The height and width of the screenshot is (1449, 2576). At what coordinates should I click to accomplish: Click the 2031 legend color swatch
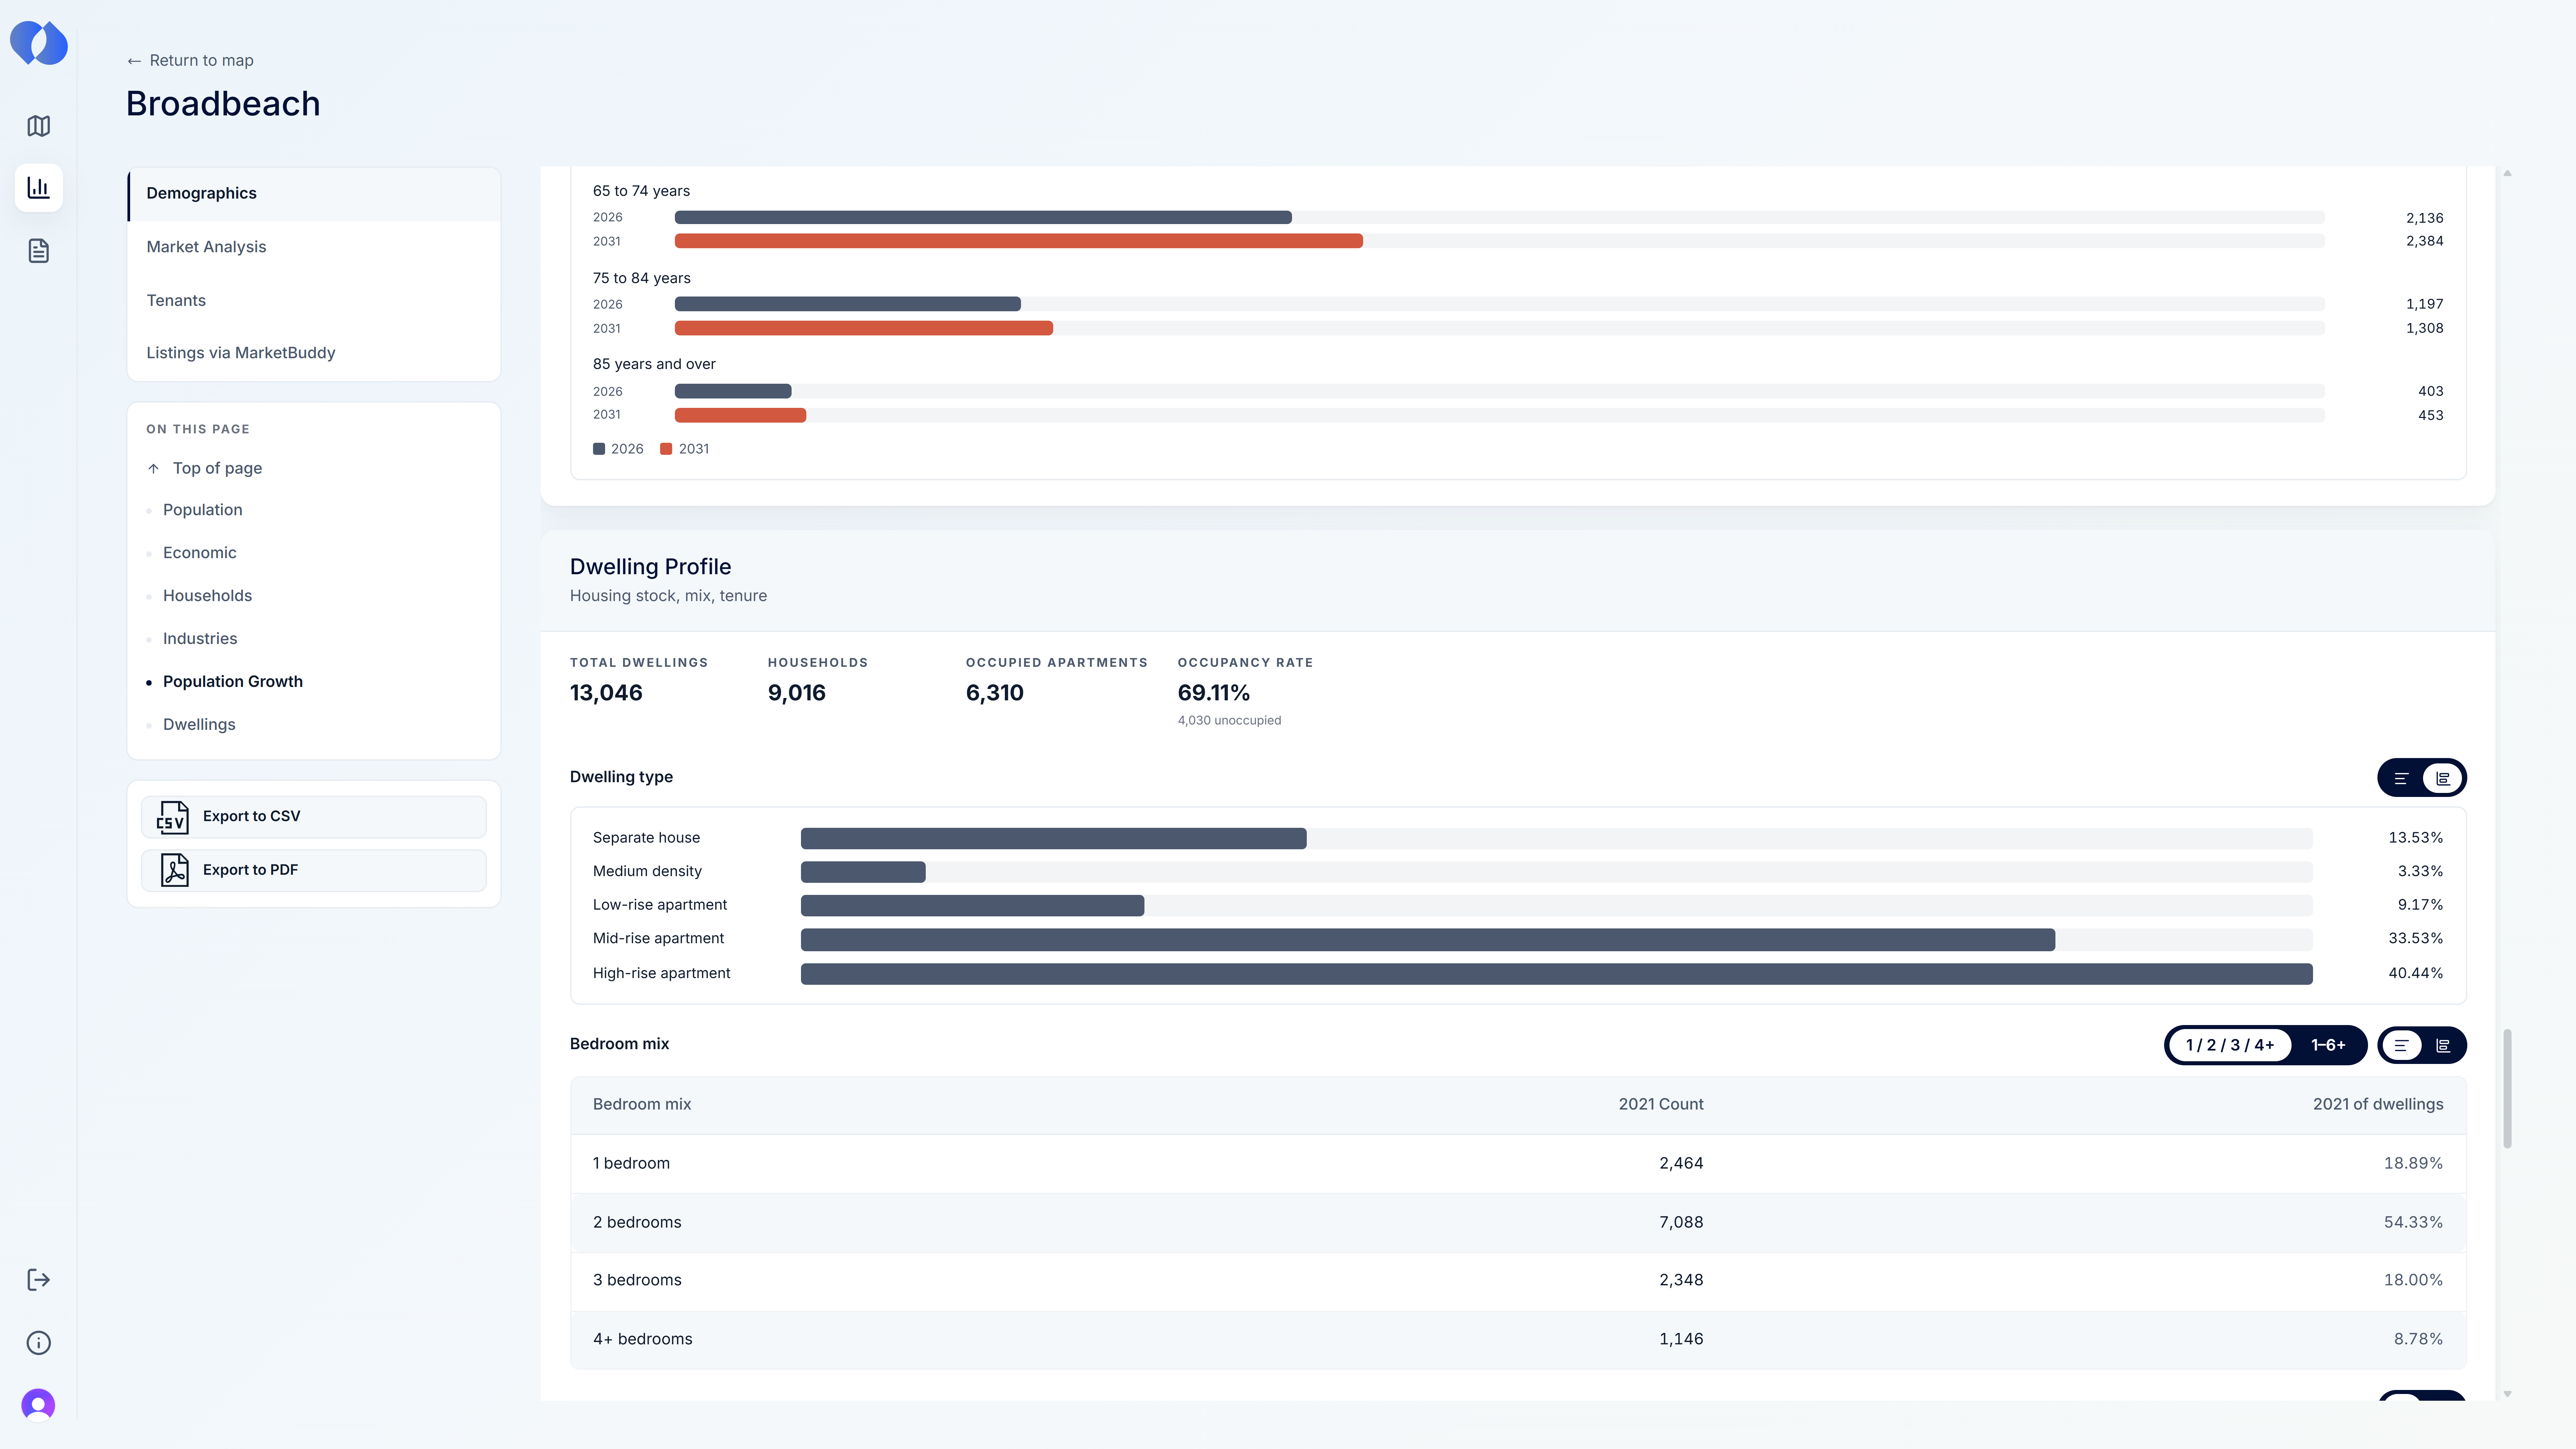point(666,449)
